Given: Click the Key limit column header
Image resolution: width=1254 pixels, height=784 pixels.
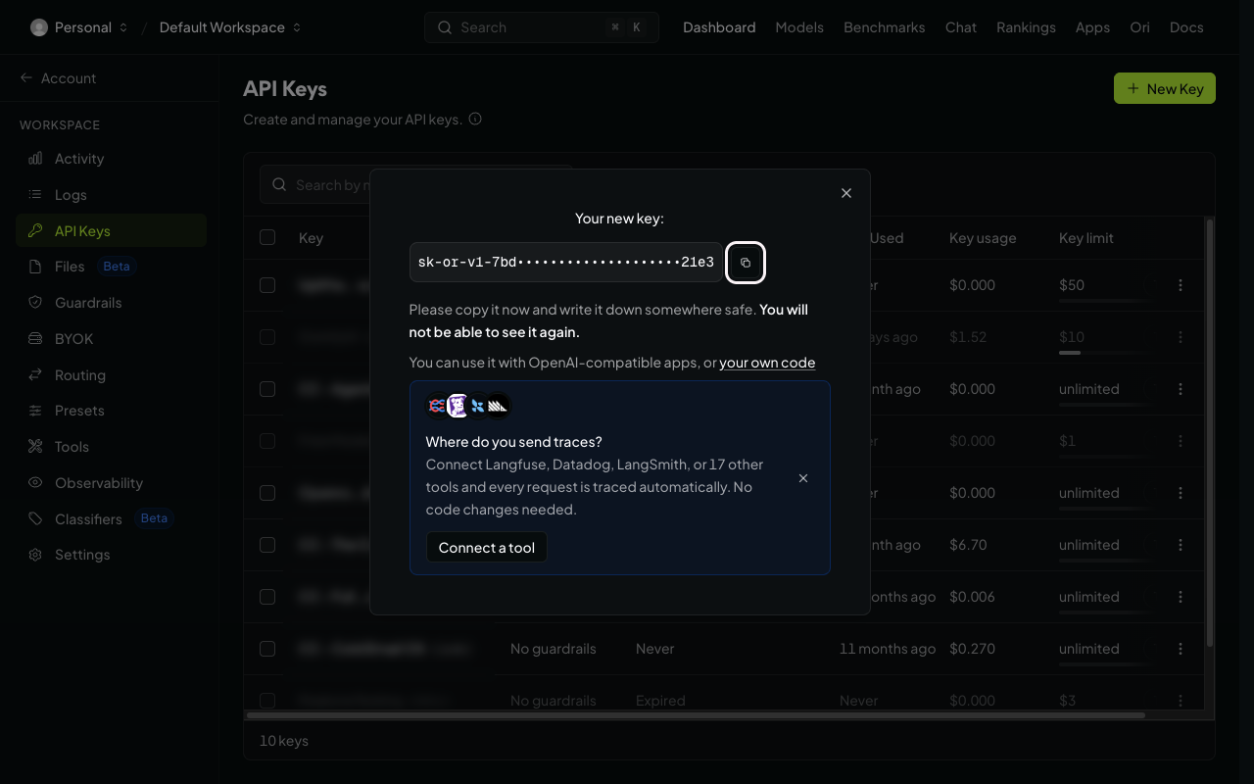Looking at the screenshot, I should pyautogui.click(x=1086, y=238).
